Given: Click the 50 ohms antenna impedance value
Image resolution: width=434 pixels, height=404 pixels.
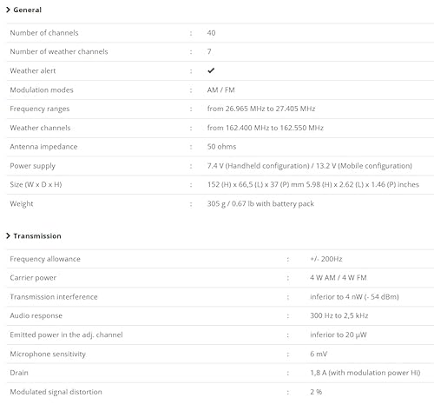Looking at the screenshot, I should coord(221,147).
